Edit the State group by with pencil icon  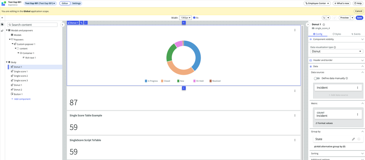click(353, 139)
